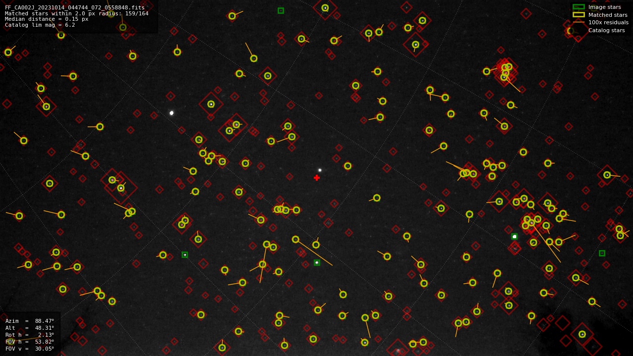Click the '100x residuals' legend label
Image resolution: width=633 pixels, height=356 pixels.
click(608, 22)
